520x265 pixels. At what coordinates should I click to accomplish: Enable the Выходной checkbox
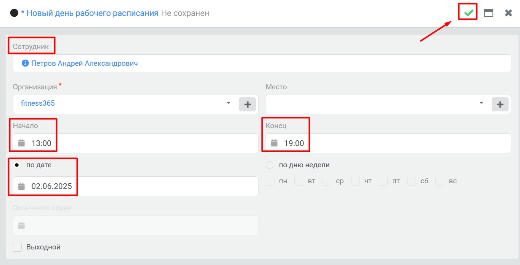(17, 247)
